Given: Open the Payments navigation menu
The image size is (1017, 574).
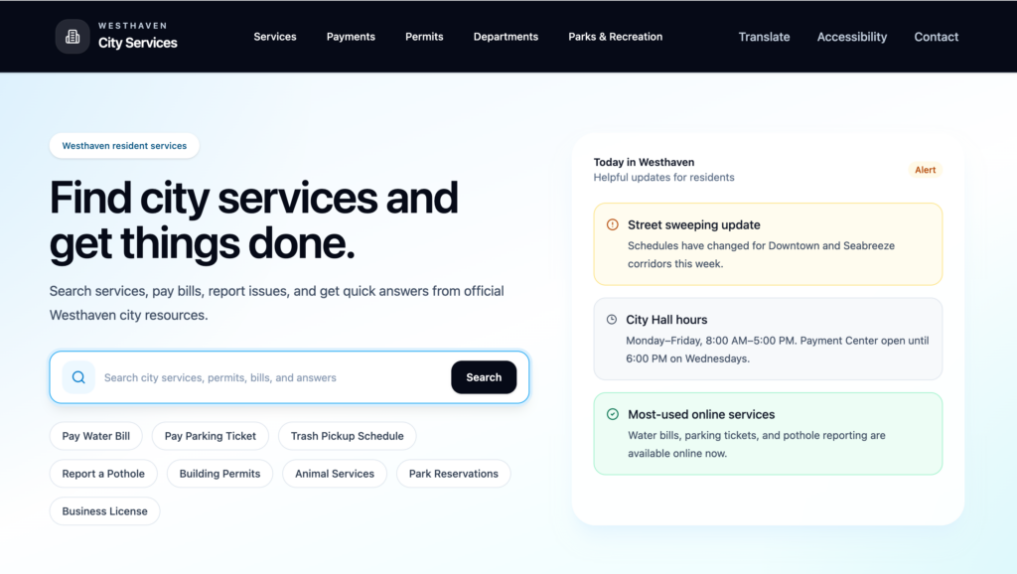Looking at the screenshot, I should (351, 37).
